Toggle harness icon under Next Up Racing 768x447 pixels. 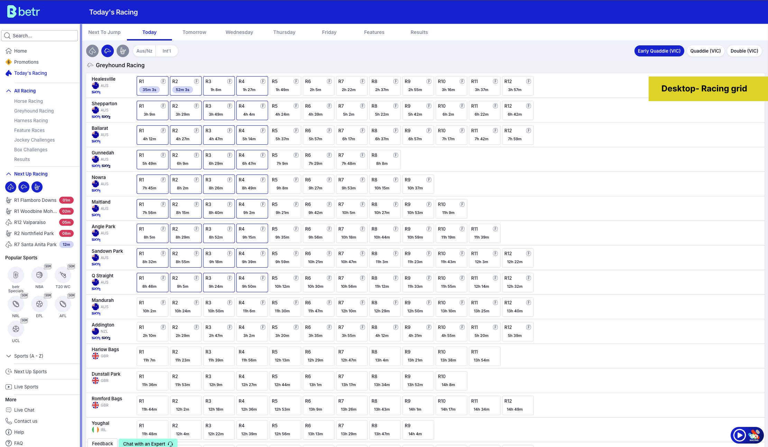(x=37, y=187)
